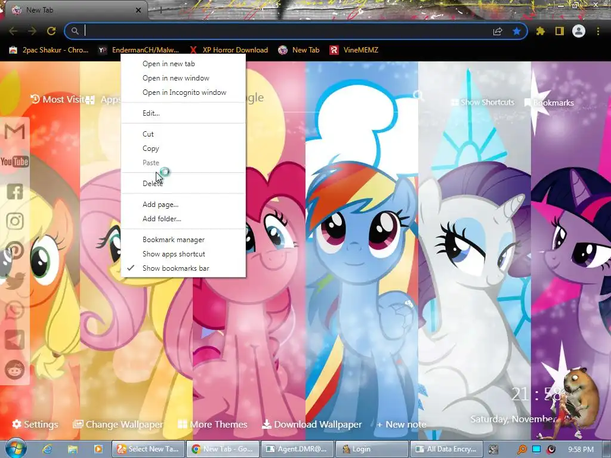
Task: Select Cut in context menu
Action: click(x=183, y=134)
